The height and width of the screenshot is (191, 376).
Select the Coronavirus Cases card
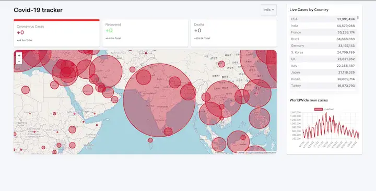pyautogui.click(x=56, y=33)
